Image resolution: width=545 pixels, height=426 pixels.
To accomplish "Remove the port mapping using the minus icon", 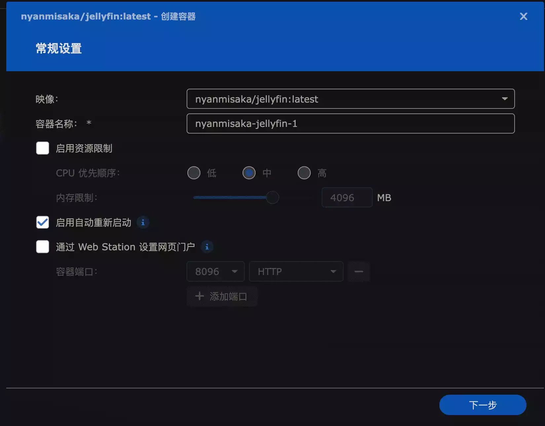I will click(359, 271).
